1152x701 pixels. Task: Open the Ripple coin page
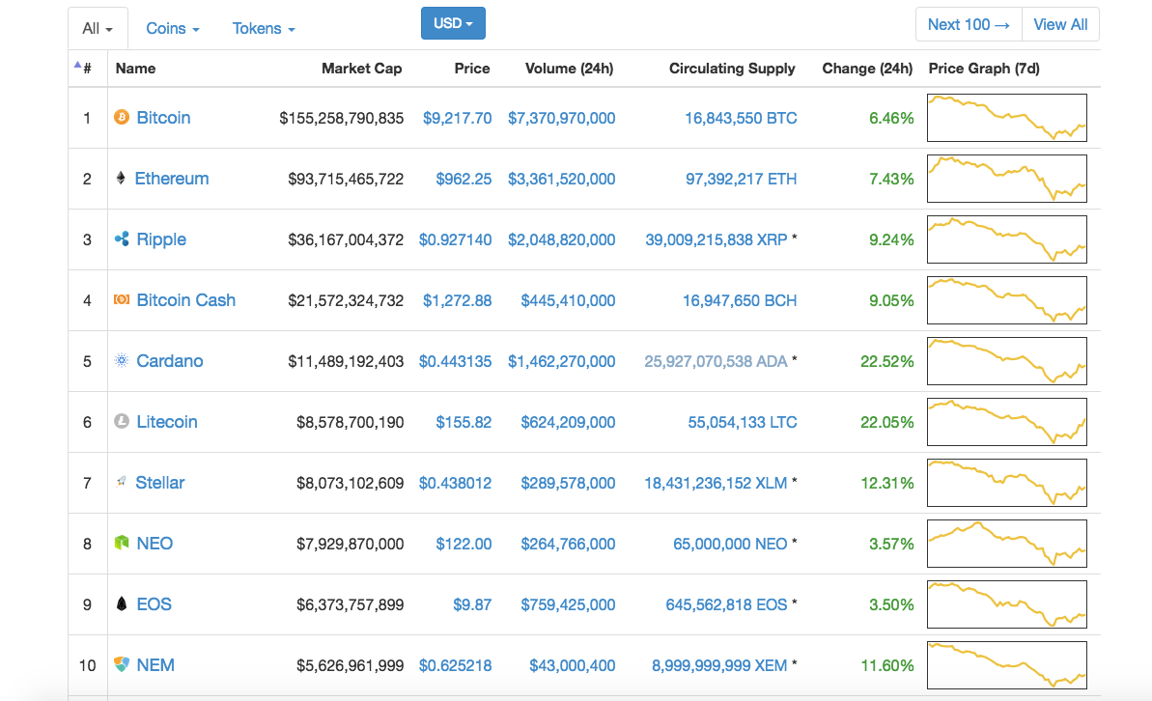click(x=161, y=239)
